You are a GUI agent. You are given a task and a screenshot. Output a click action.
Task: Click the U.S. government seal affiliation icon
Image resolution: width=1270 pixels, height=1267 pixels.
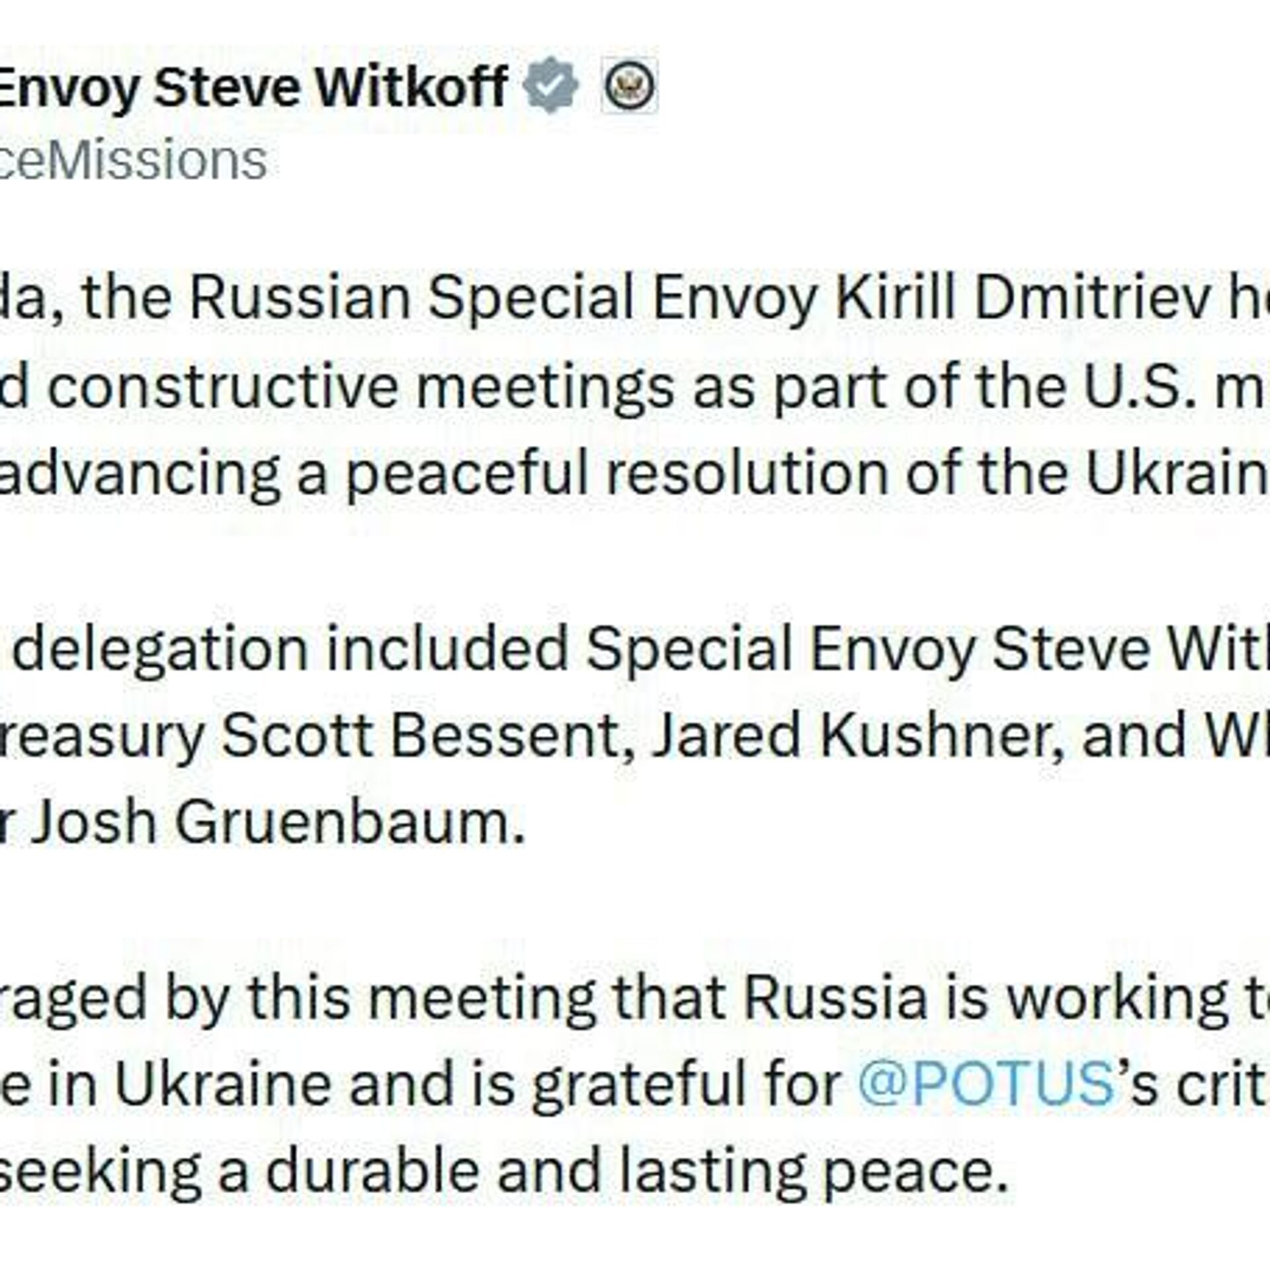coord(628,86)
